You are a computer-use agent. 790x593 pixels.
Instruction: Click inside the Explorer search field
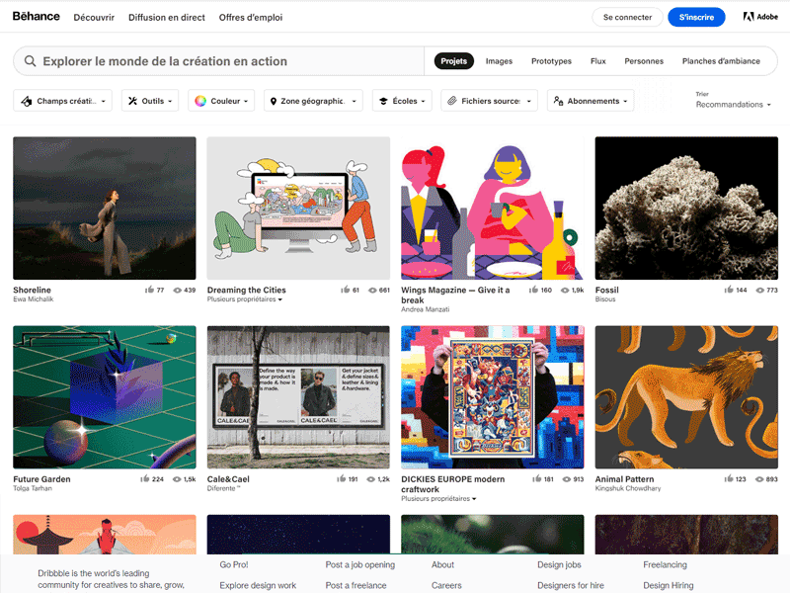[148, 60]
